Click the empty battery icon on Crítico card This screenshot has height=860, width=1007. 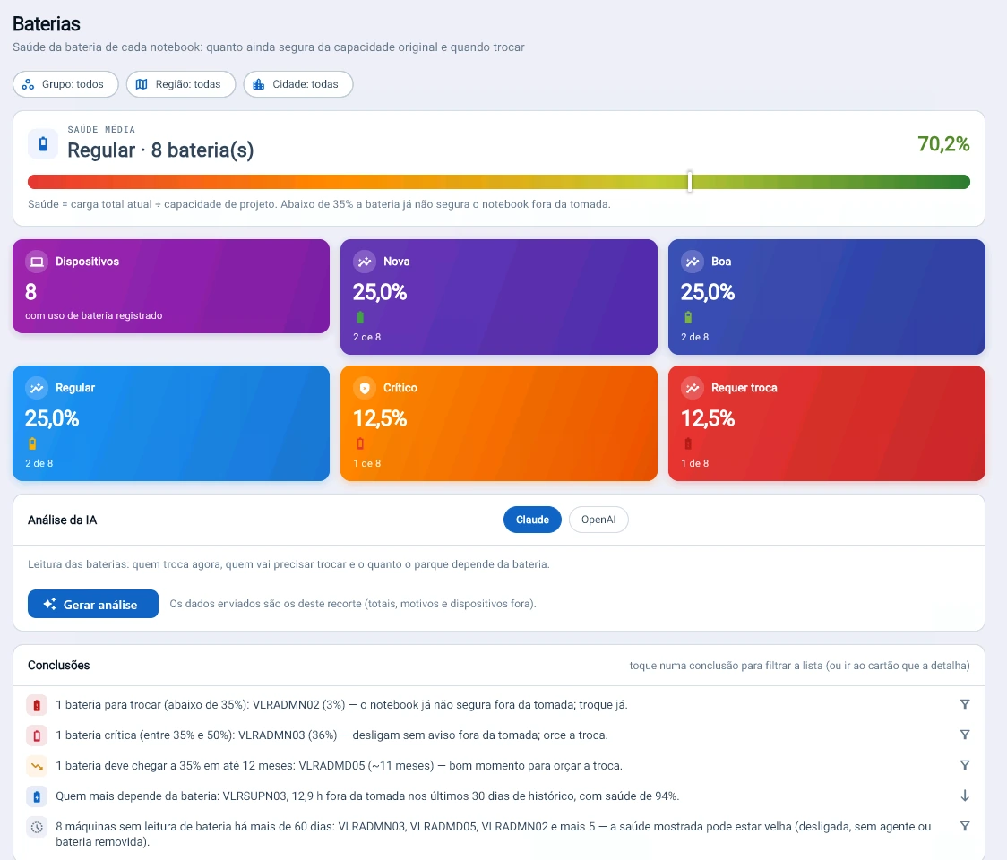(360, 443)
